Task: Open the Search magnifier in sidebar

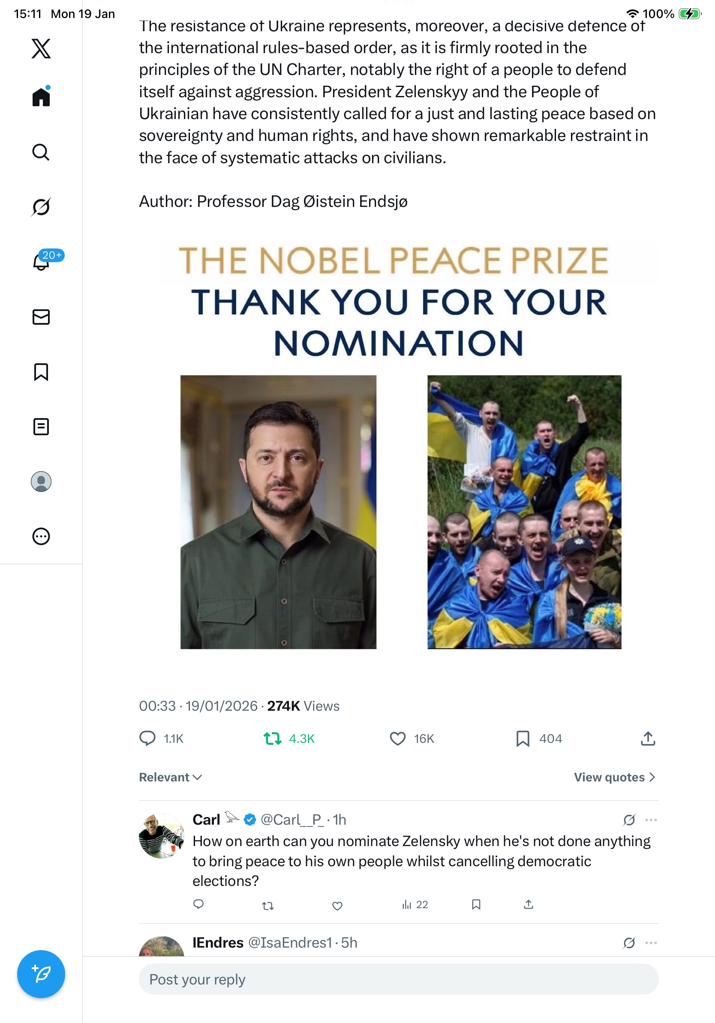Action: (x=41, y=153)
